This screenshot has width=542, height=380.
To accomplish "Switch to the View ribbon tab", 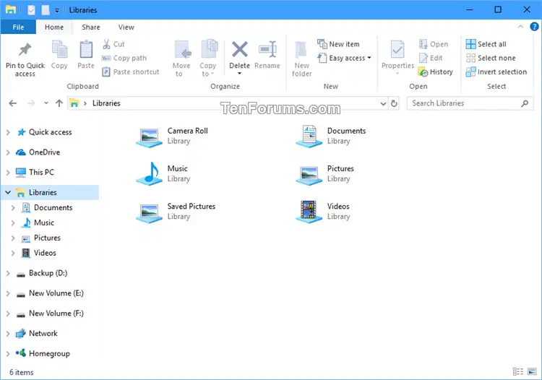I will click(x=126, y=27).
